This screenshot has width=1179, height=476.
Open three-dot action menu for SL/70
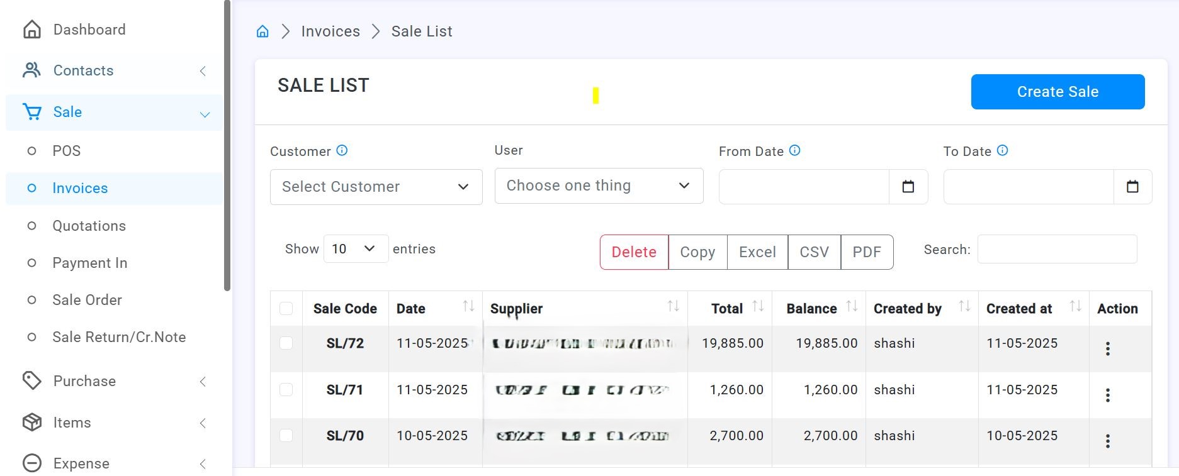(x=1107, y=441)
